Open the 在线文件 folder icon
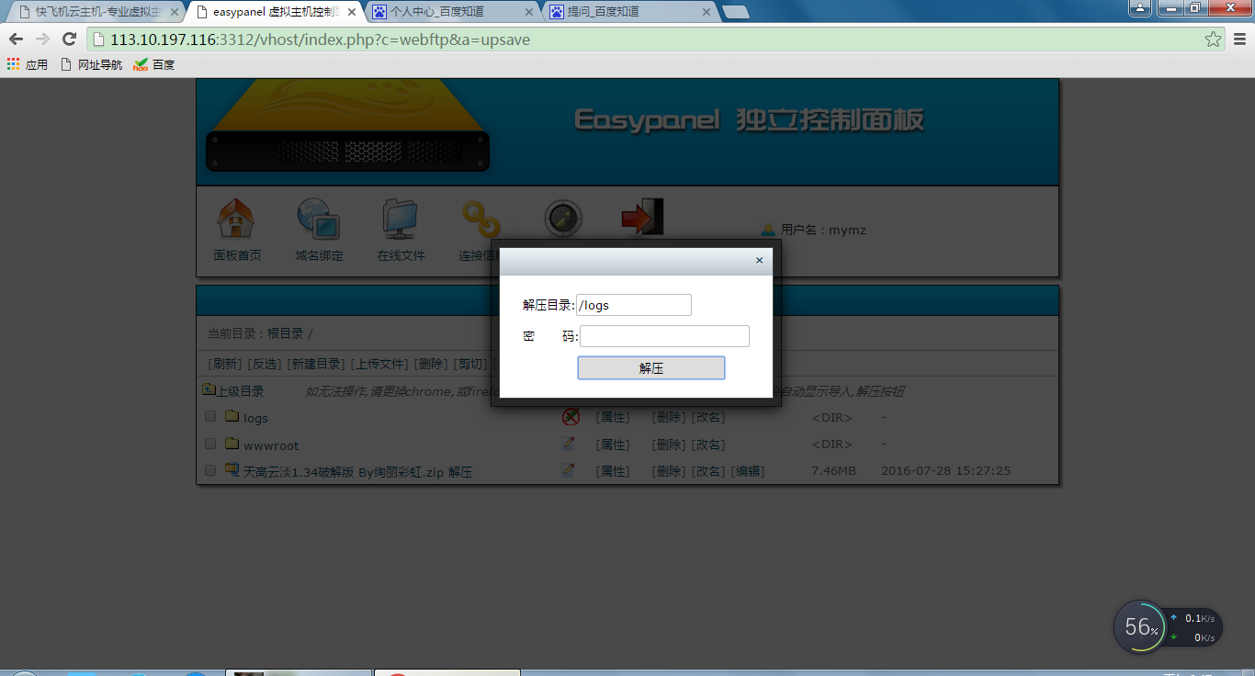 (x=401, y=219)
